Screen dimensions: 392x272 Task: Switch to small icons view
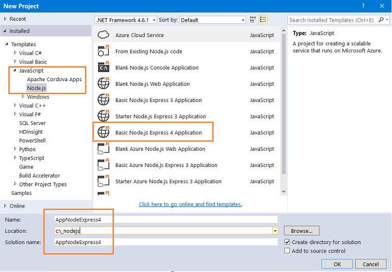[253, 20]
